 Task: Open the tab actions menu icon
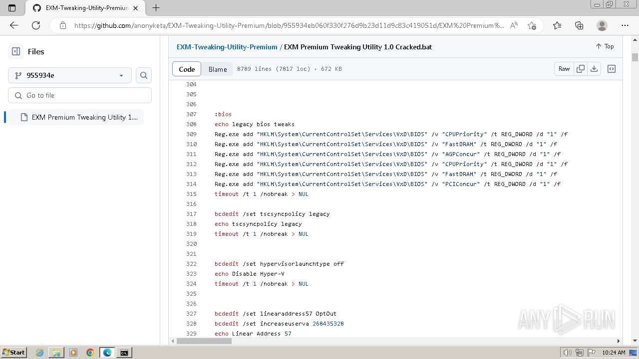[x=12, y=8]
